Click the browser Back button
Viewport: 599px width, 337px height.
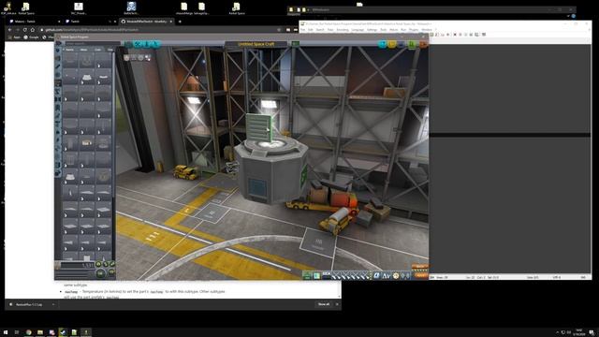[10, 29]
